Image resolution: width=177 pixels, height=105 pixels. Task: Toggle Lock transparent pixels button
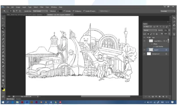click(x=148, y=34)
